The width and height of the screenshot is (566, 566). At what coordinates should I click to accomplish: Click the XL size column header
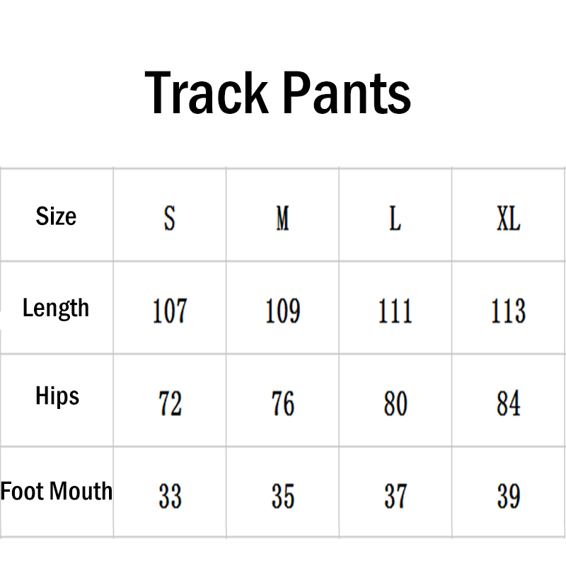coord(508,217)
